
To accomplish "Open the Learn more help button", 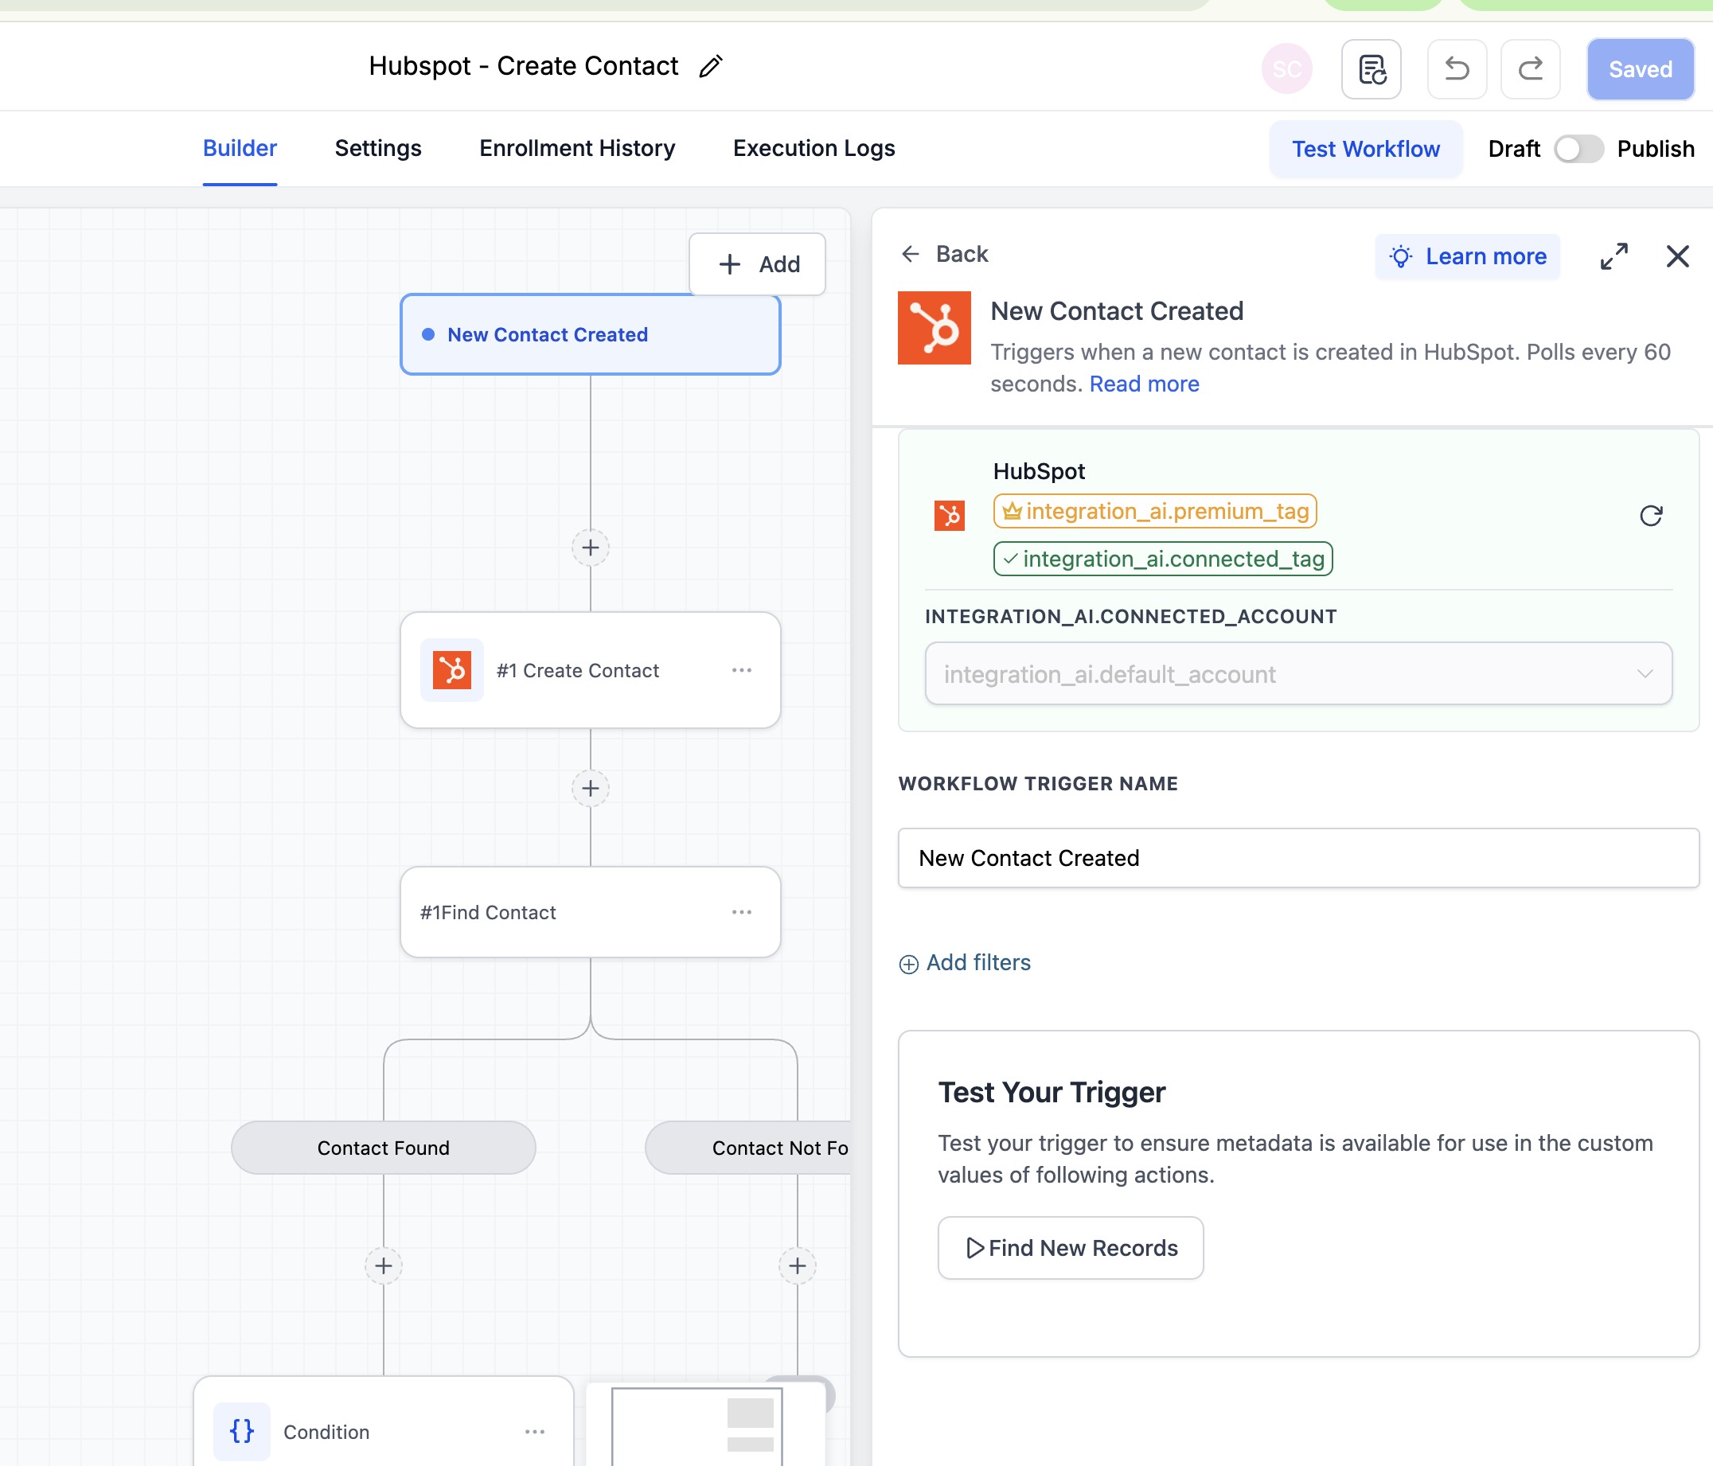I will click(1468, 256).
